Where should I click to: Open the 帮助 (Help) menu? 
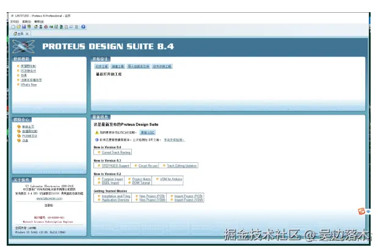39,22
